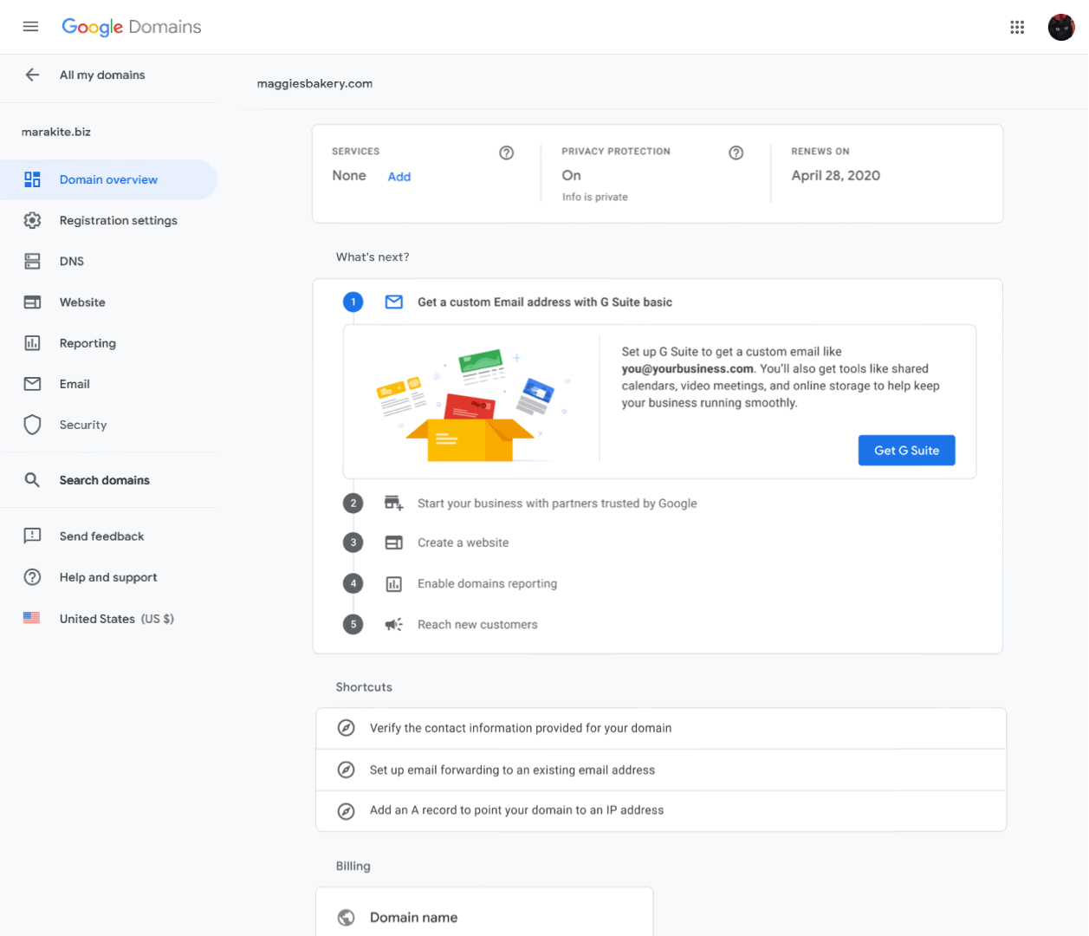Click the Add link next to Services None
Viewport: 1089px width, 936px height.
399,177
